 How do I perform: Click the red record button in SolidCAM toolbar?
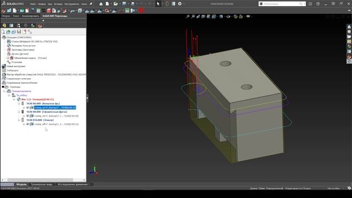141,10
